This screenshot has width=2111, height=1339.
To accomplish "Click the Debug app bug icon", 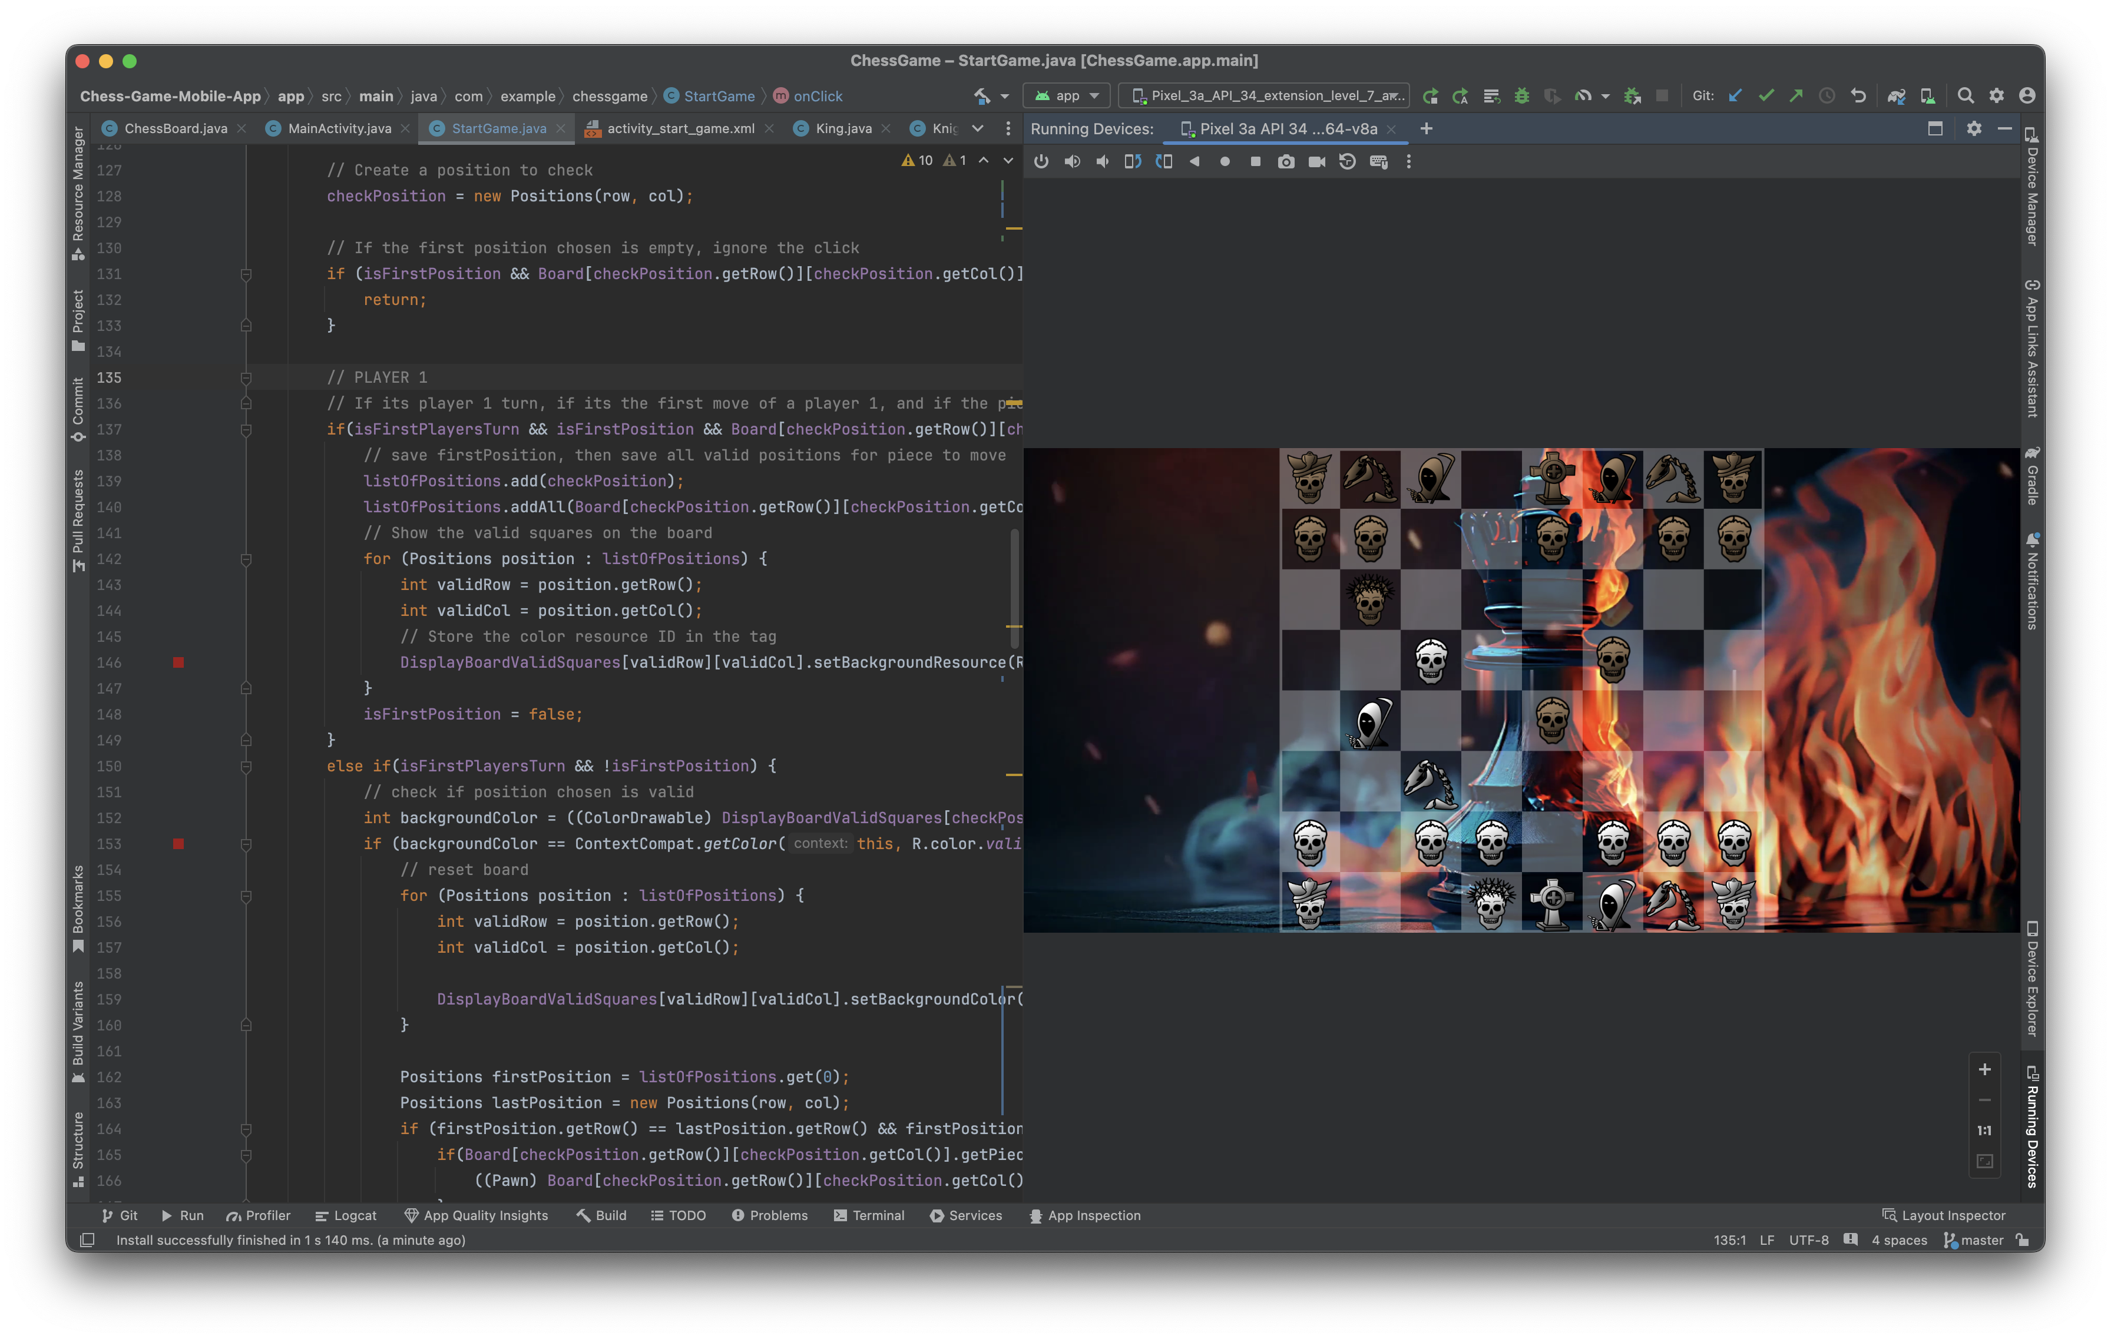I will click(1522, 97).
